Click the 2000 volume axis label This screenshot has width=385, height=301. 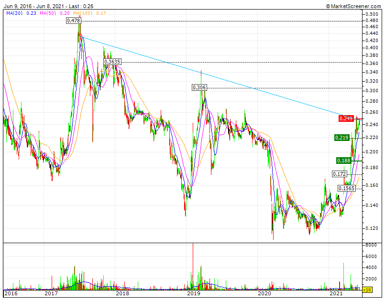[371, 279]
